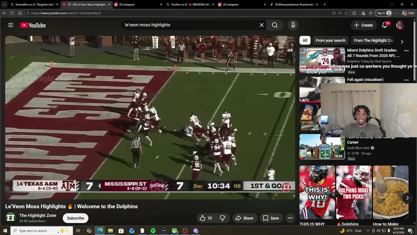417x235 pixels.
Task: Click the Edge Sign in button
Action: [384, 13]
